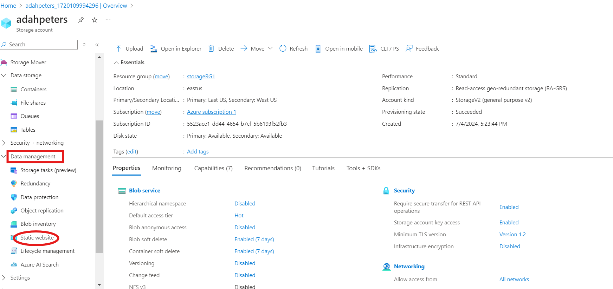Click the Infrastructure encryption Disabled link

click(510, 247)
